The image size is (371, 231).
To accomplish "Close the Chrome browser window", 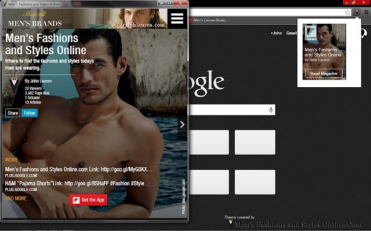I will point(363,2).
